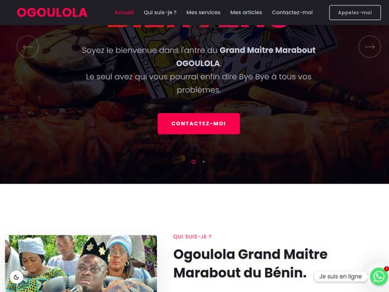
Task: Open the Accueil menu item
Action: coord(124,12)
